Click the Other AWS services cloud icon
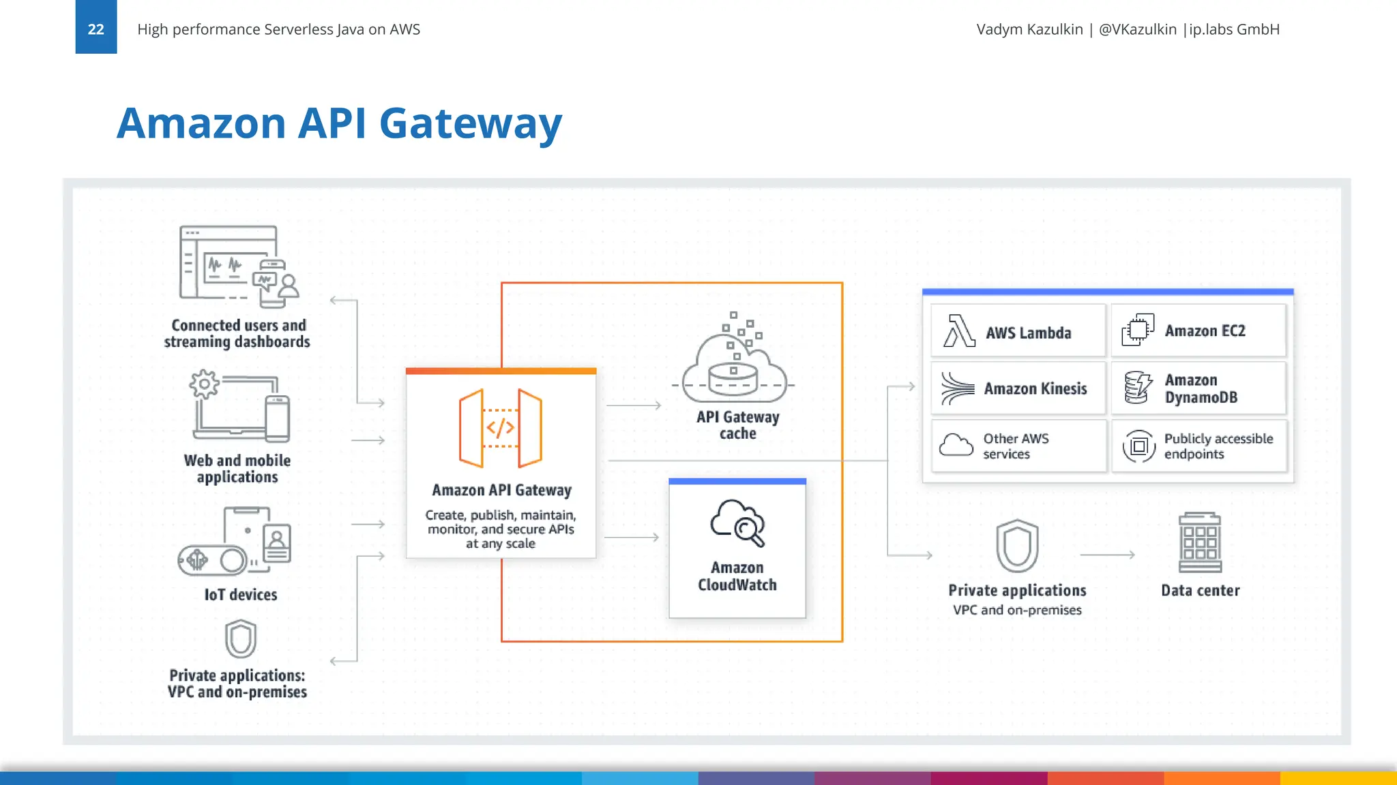This screenshot has width=1397, height=785. click(x=956, y=446)
